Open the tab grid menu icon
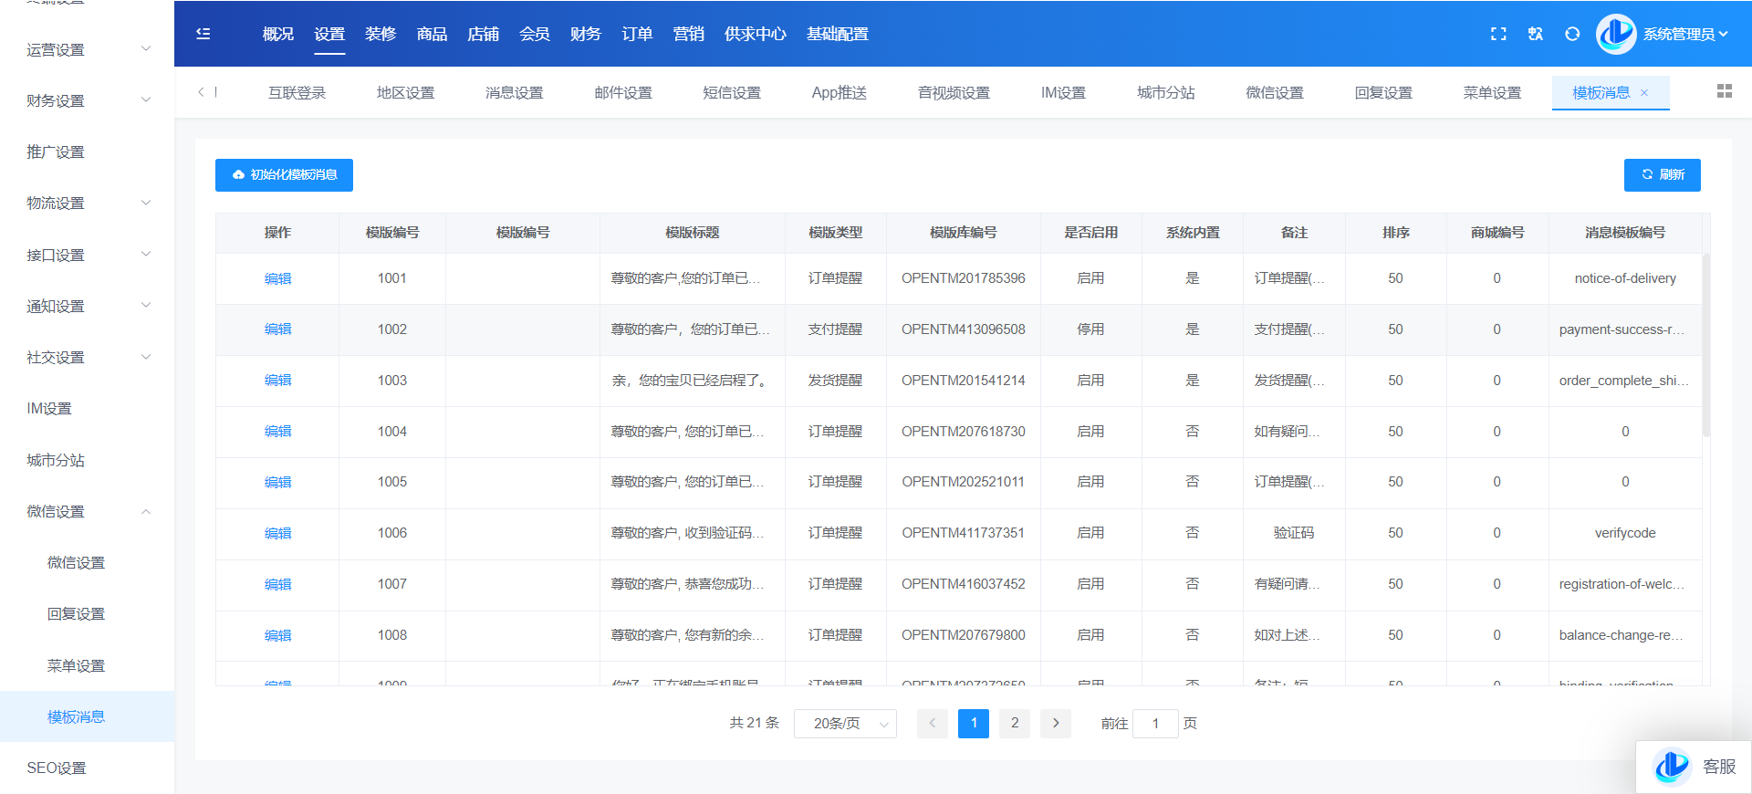1752x794 pixels. click(x=1724, y=91)
